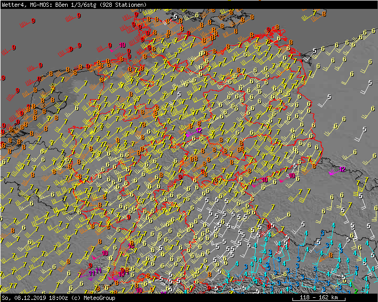Pick the orange 8 amid blue southeastern values
The image size is (378, 302).
click(331, 255)
